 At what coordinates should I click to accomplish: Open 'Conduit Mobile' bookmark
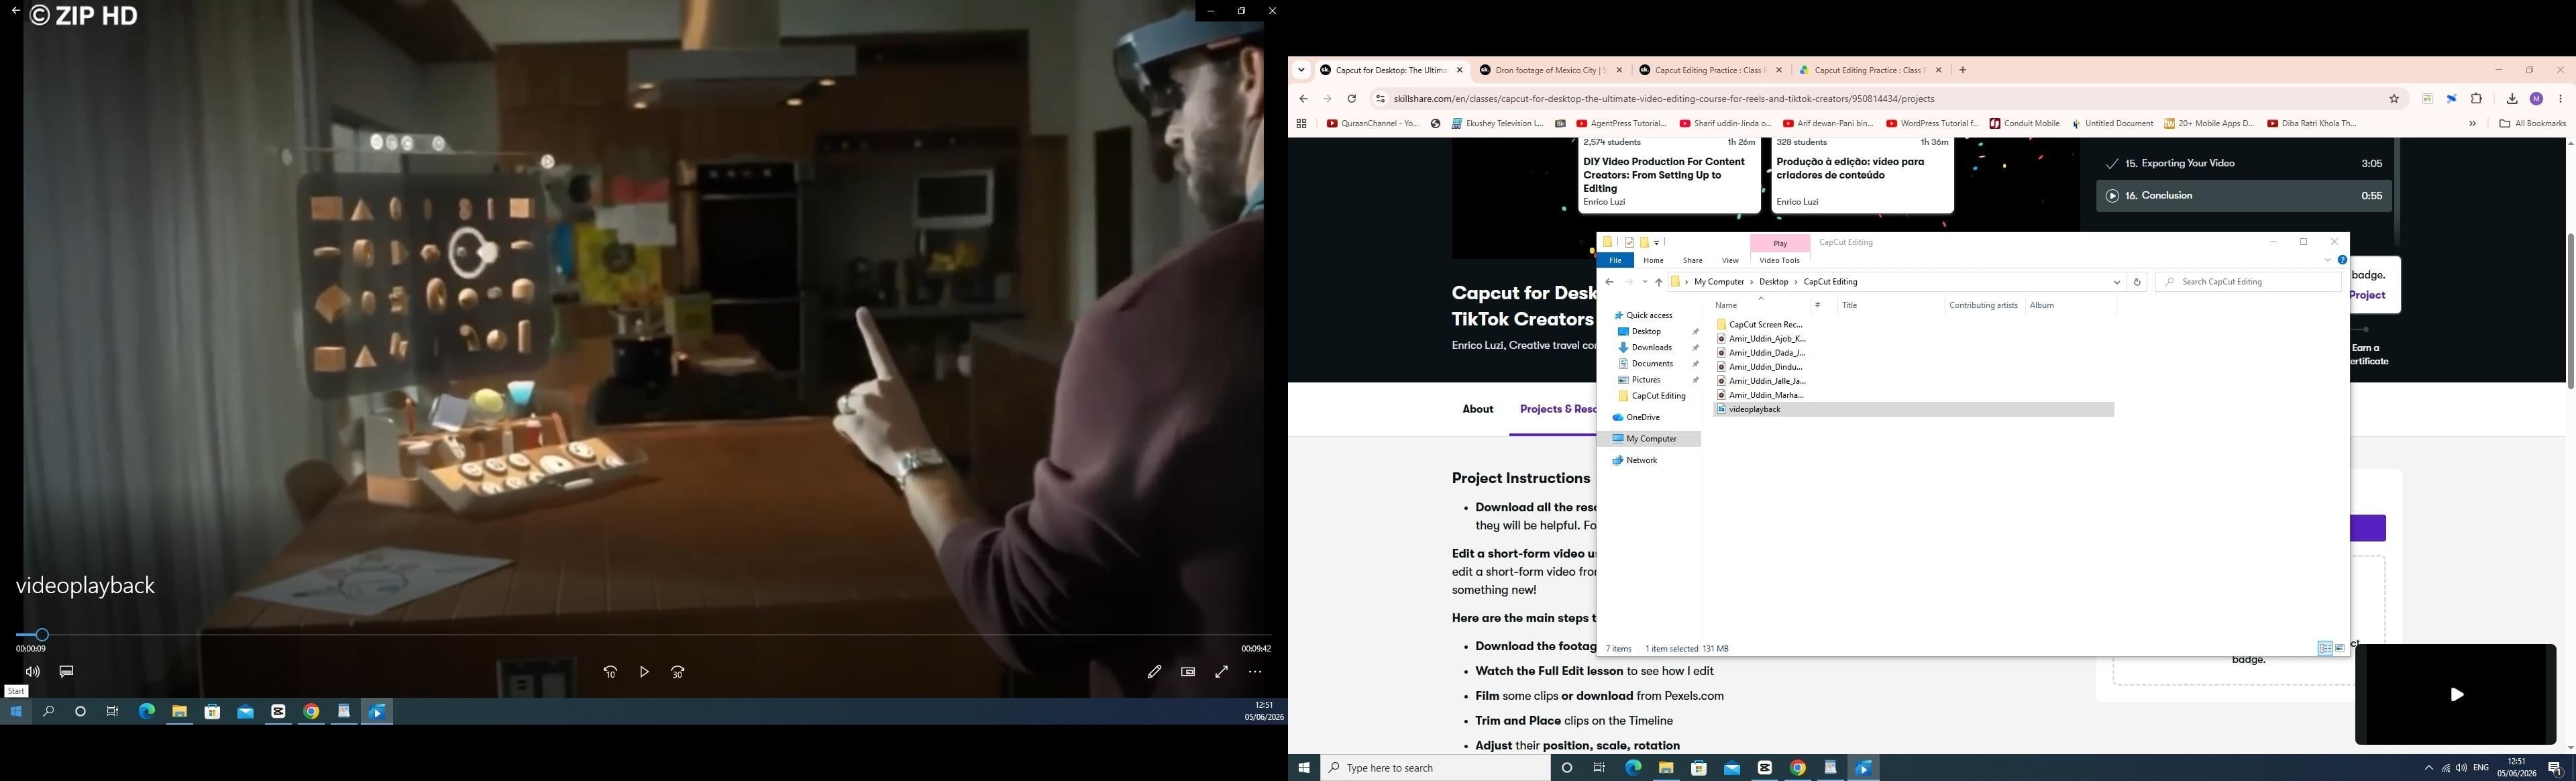click(x=2024, y=124)
